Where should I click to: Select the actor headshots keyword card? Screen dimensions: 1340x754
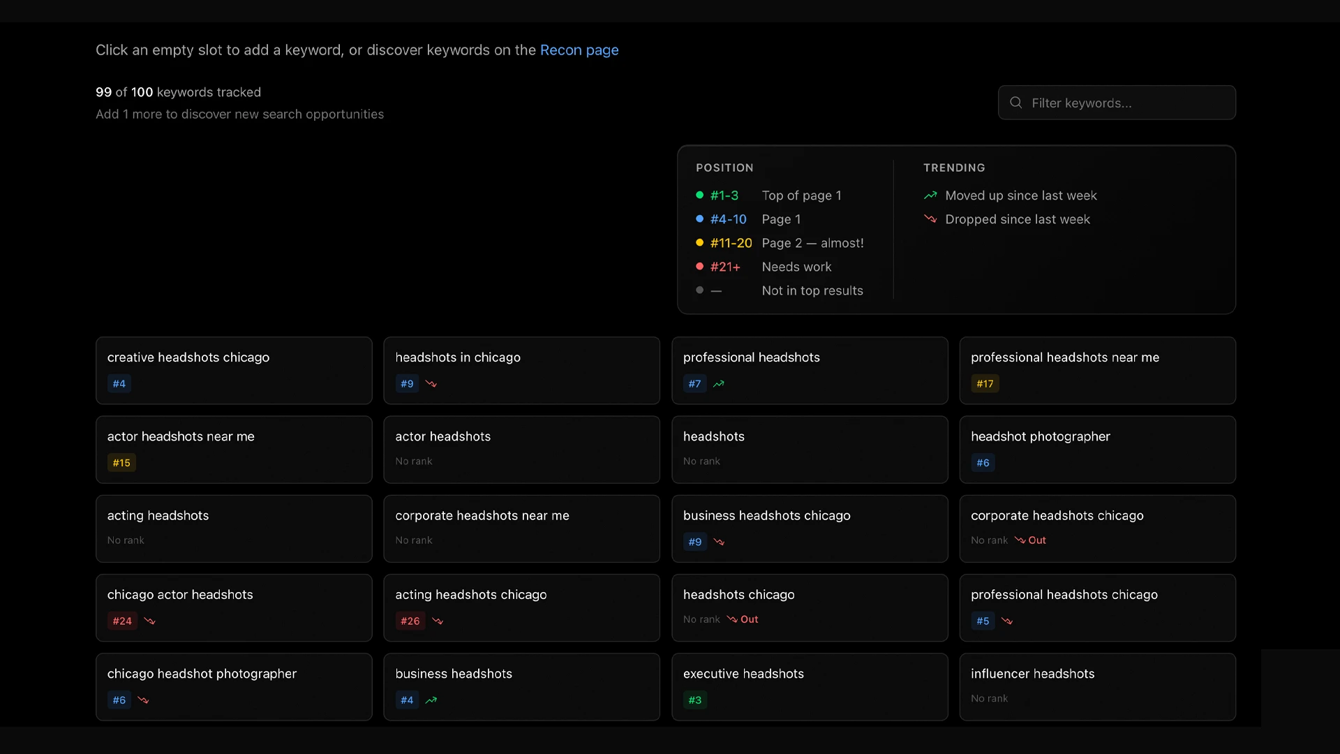(521, 449)
